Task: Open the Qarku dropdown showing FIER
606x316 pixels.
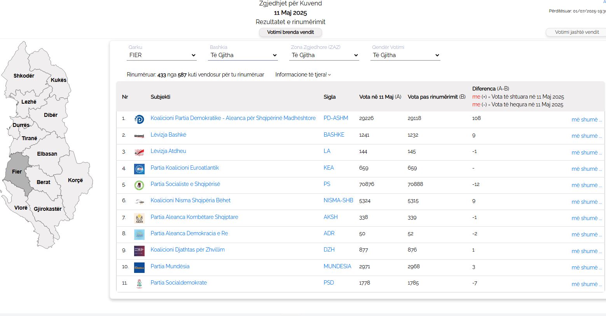Action: [x=162, y=55]
